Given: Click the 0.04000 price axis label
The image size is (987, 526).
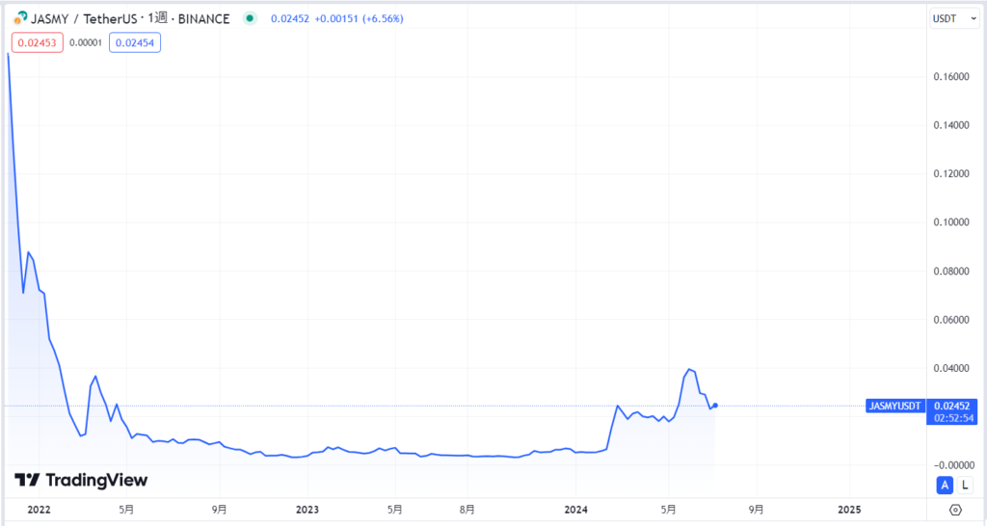Looking at the screenshot, I should tap(951, 368).
